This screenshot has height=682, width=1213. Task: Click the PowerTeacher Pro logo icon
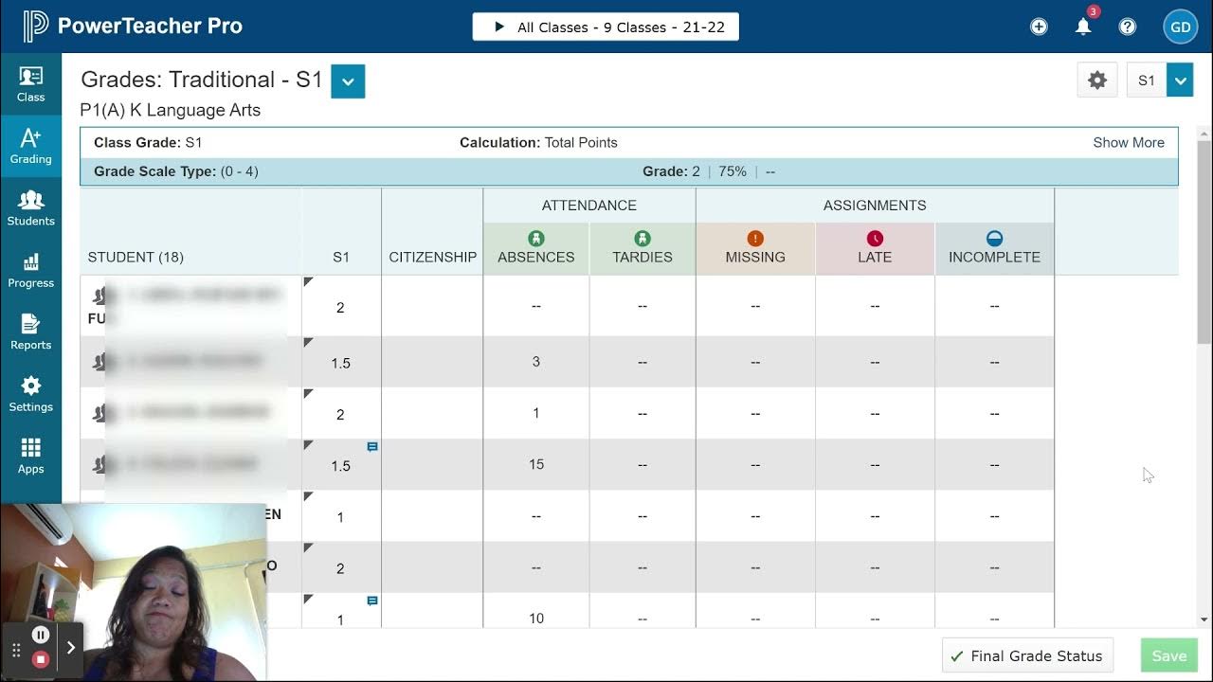36,26
